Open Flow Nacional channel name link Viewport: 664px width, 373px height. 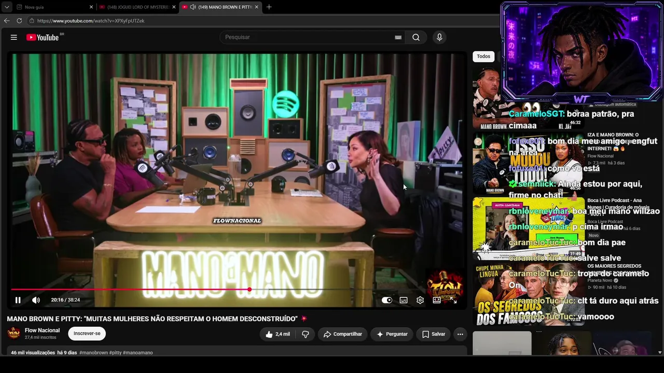[42, 331]
